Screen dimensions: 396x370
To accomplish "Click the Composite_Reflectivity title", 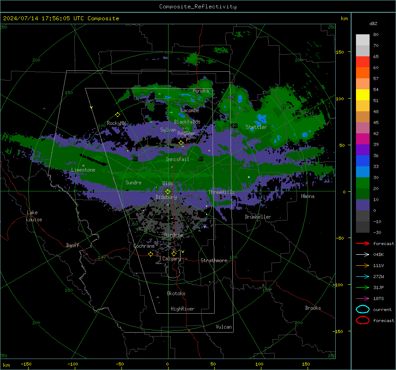I will pyautogui.click(x=198, y=7).
